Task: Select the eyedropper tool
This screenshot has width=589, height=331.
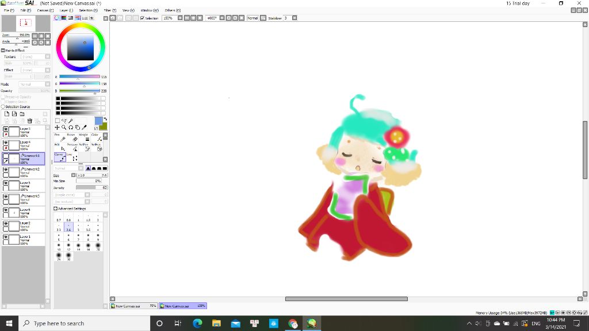Action: pos(84,128)
